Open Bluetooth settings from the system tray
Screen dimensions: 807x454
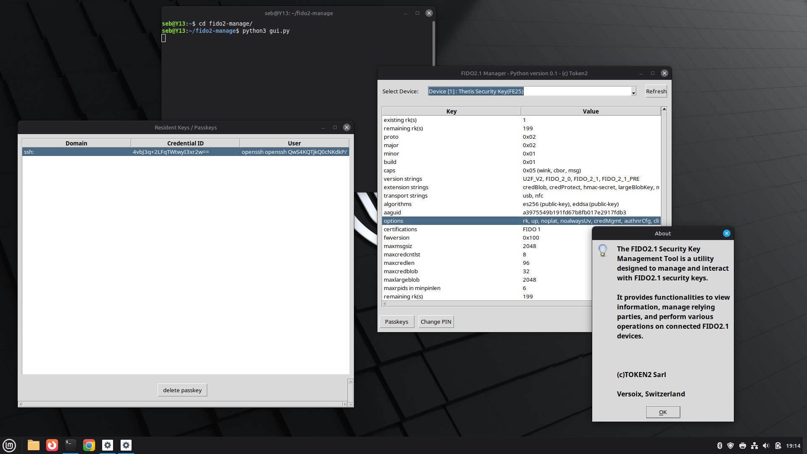click(x=720, y=445)
